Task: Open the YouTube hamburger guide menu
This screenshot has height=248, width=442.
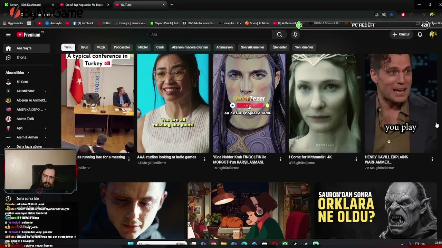Action: [x=8, y=34]
